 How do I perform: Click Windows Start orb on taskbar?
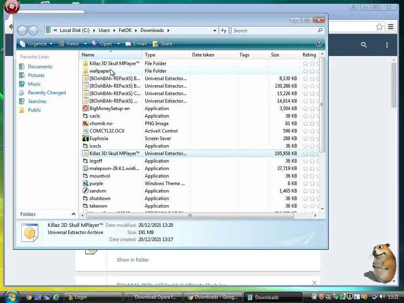click(11, 297)
